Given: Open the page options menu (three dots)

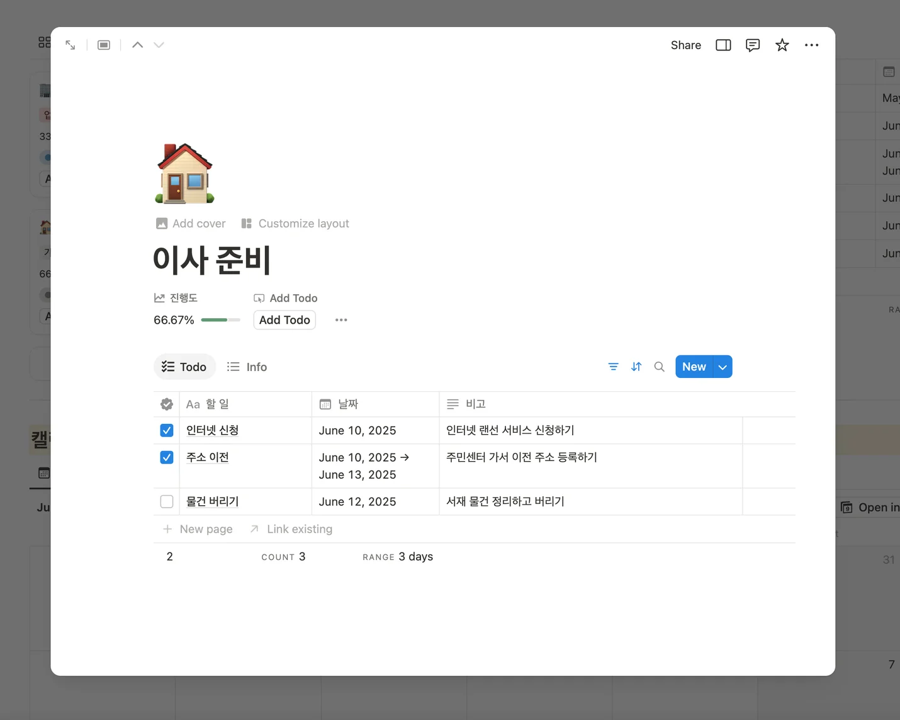Looking at the screenshot, I should (811, 45).
